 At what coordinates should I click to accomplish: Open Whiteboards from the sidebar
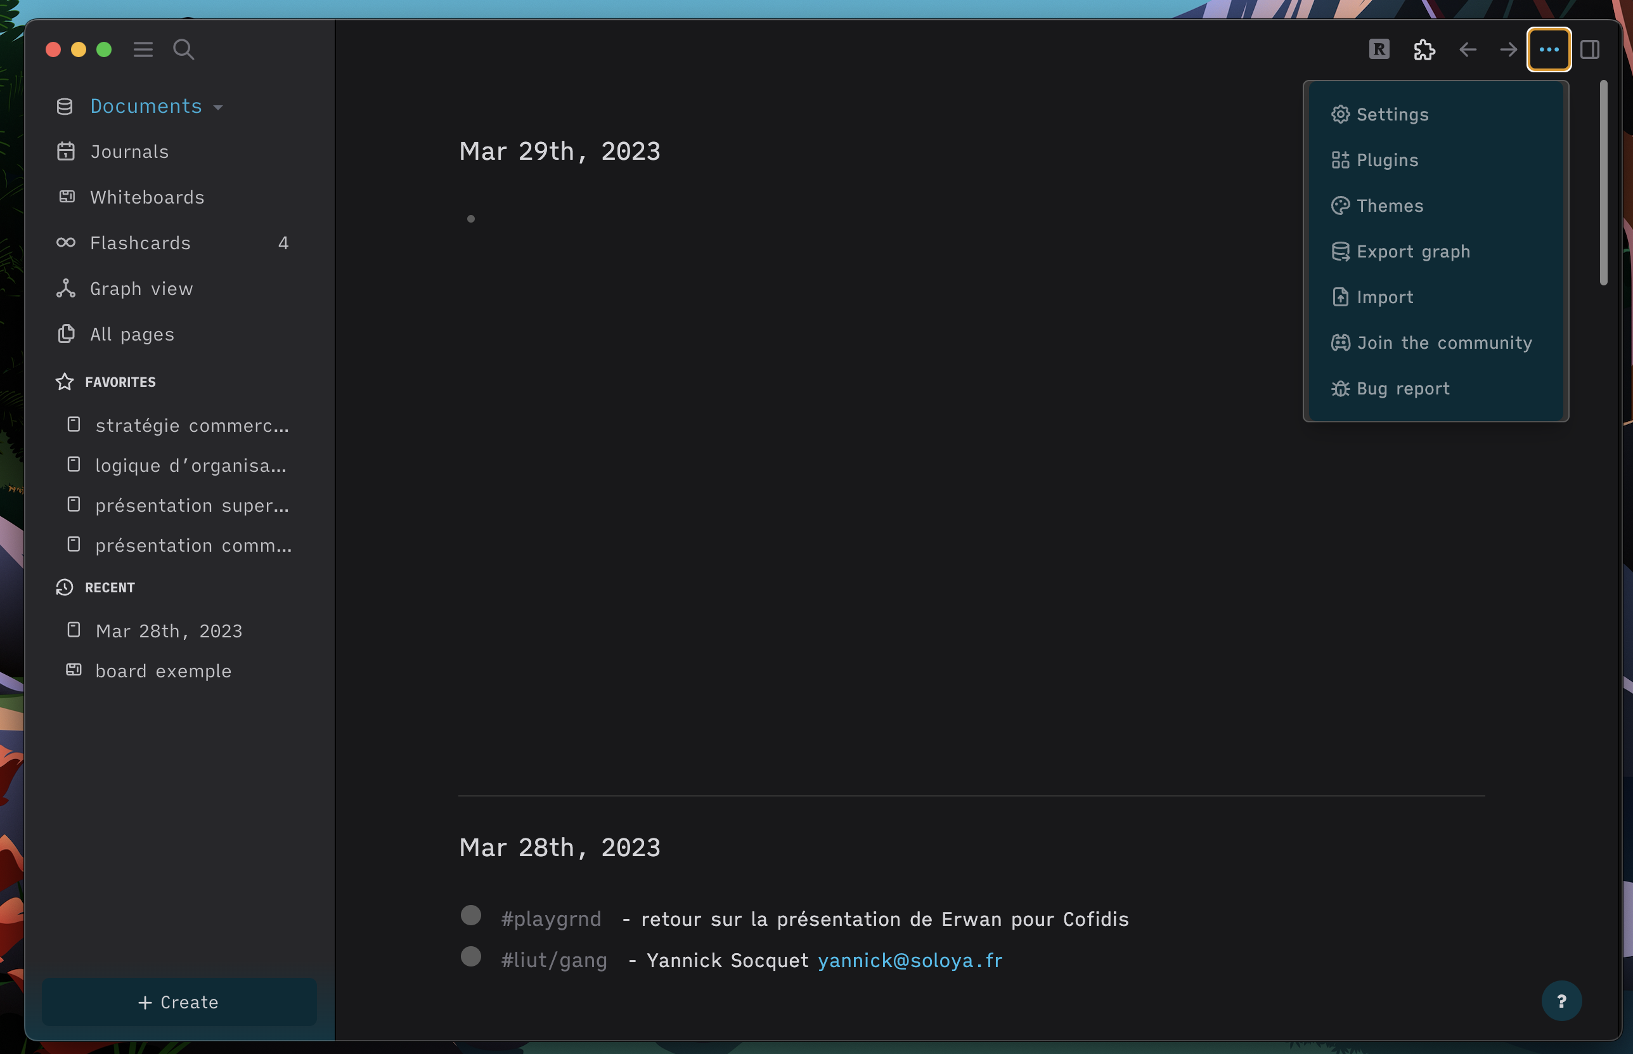[x=147, y=197]
